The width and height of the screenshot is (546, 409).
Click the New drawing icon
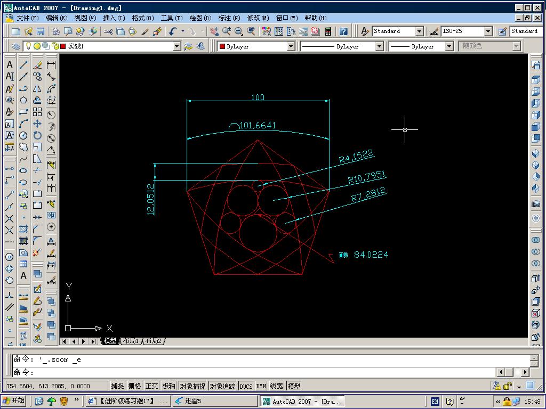tap(15, 31)
